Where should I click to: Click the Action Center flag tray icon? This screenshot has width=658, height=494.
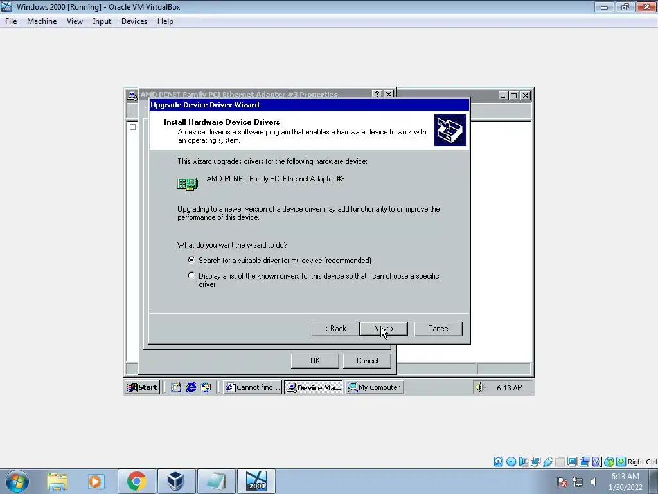pyautogui.click(x=562, y=482)
